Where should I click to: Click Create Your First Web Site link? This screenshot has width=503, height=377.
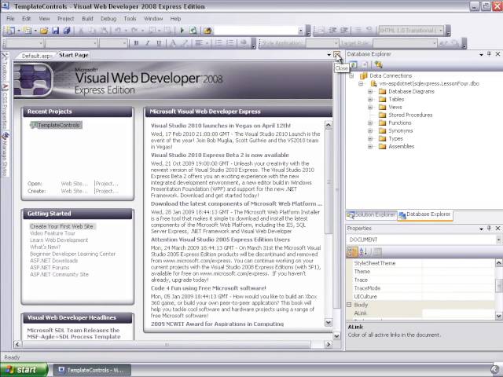62,226
